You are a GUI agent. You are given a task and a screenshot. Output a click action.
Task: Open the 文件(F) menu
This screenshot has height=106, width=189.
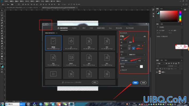(x=6, y=1)
